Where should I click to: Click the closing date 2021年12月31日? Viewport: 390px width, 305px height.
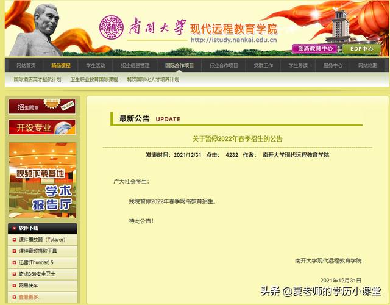(341, 281)
